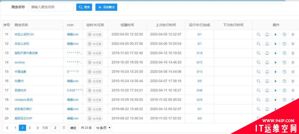The height and width of the screenshot is (134, 299).
Task: View details of row 12 未定义名称
Action: [258, 44]
